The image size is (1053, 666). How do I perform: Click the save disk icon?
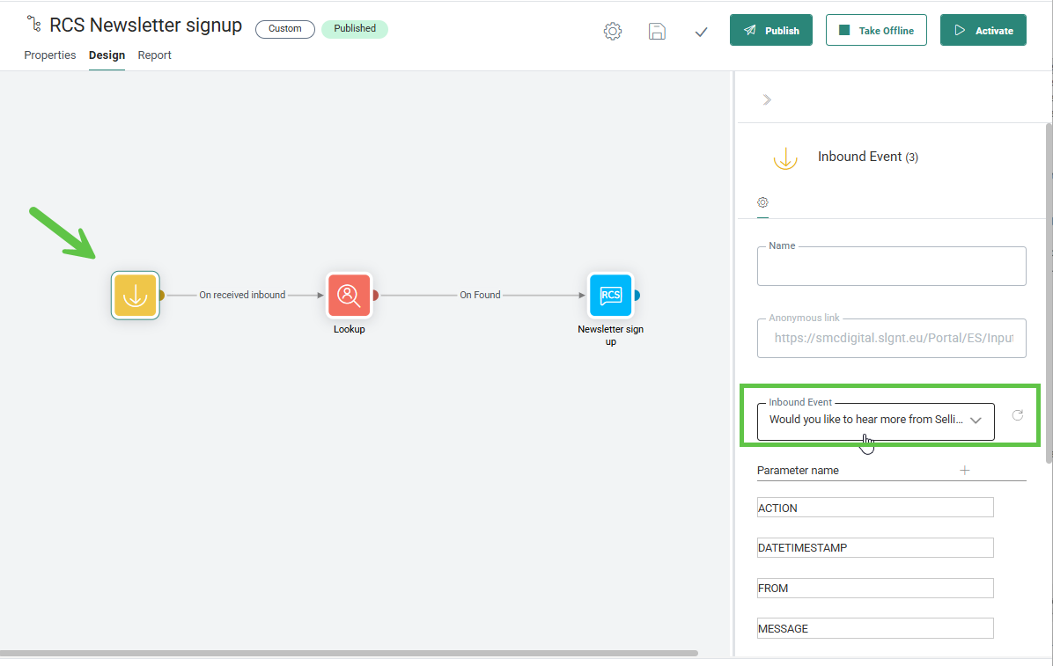[x=657, y=31]
